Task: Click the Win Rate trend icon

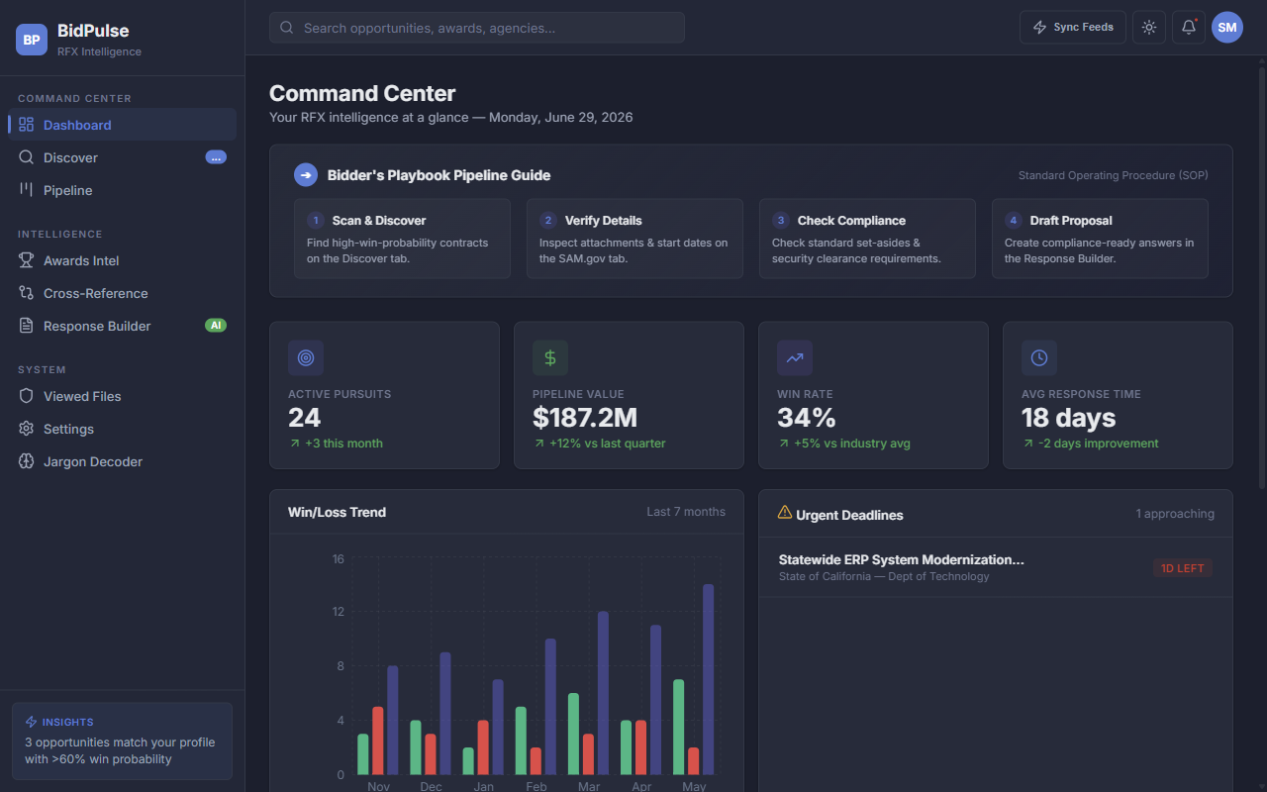Action: tap(795, 358)
